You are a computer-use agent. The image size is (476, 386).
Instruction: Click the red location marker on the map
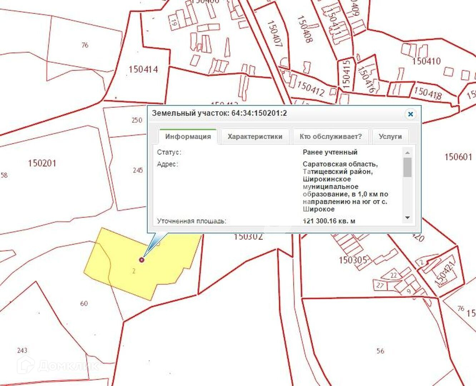(x=142, y=260)
